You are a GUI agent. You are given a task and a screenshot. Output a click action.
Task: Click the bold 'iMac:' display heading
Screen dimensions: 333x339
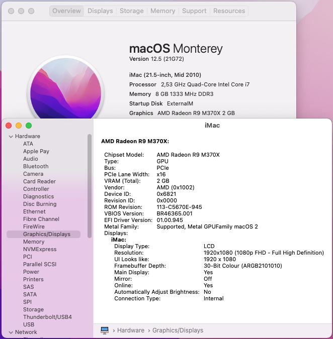[119, 240]
